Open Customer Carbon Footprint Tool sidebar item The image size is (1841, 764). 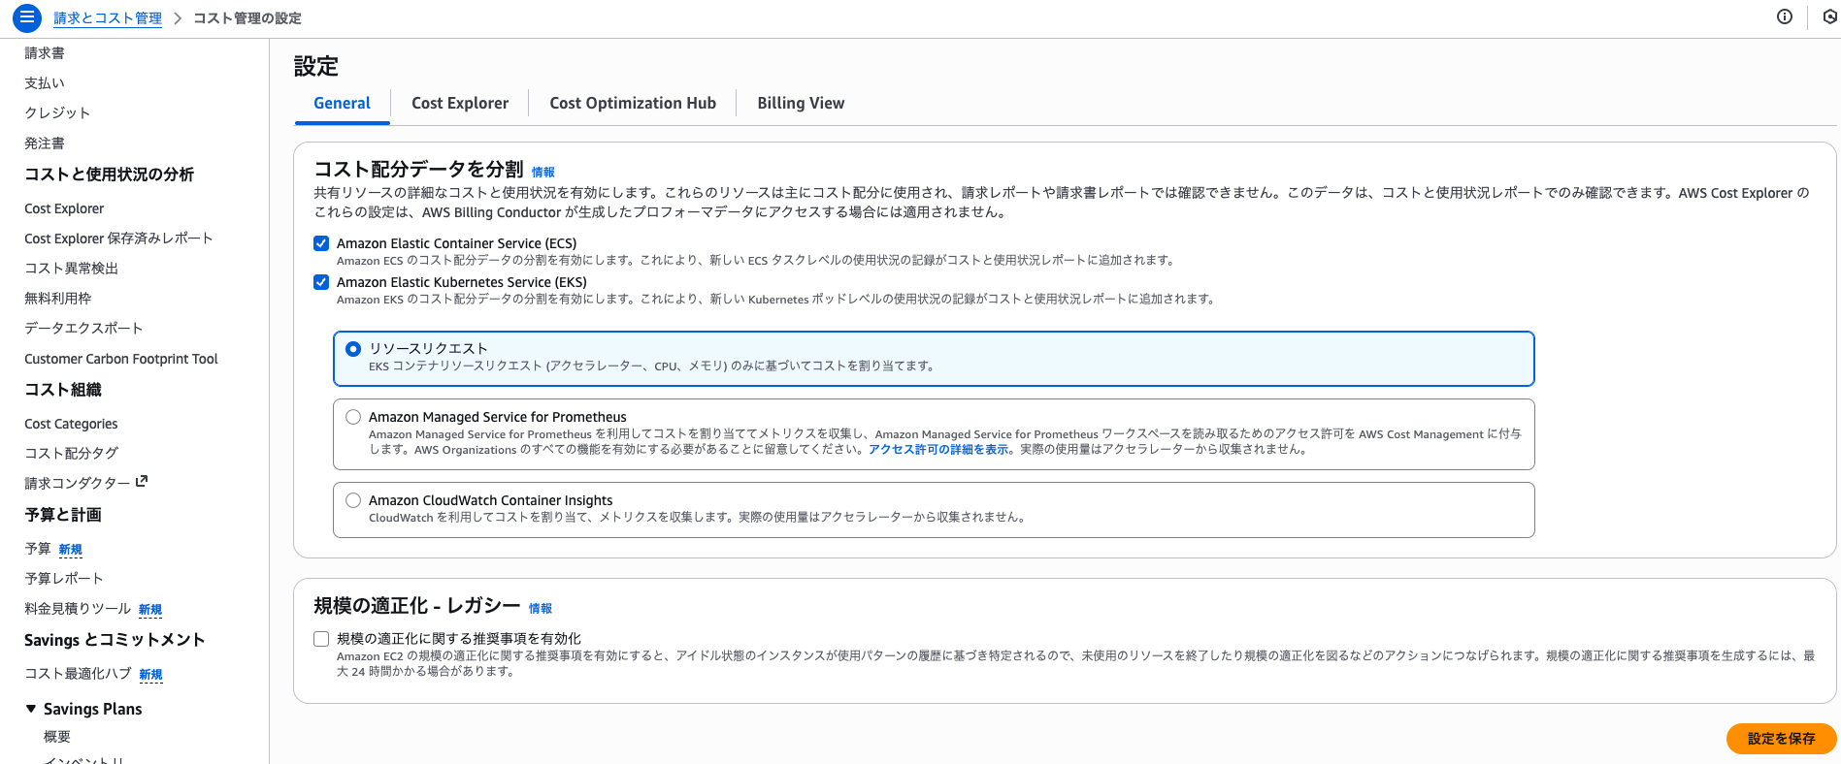click(121, 359)
